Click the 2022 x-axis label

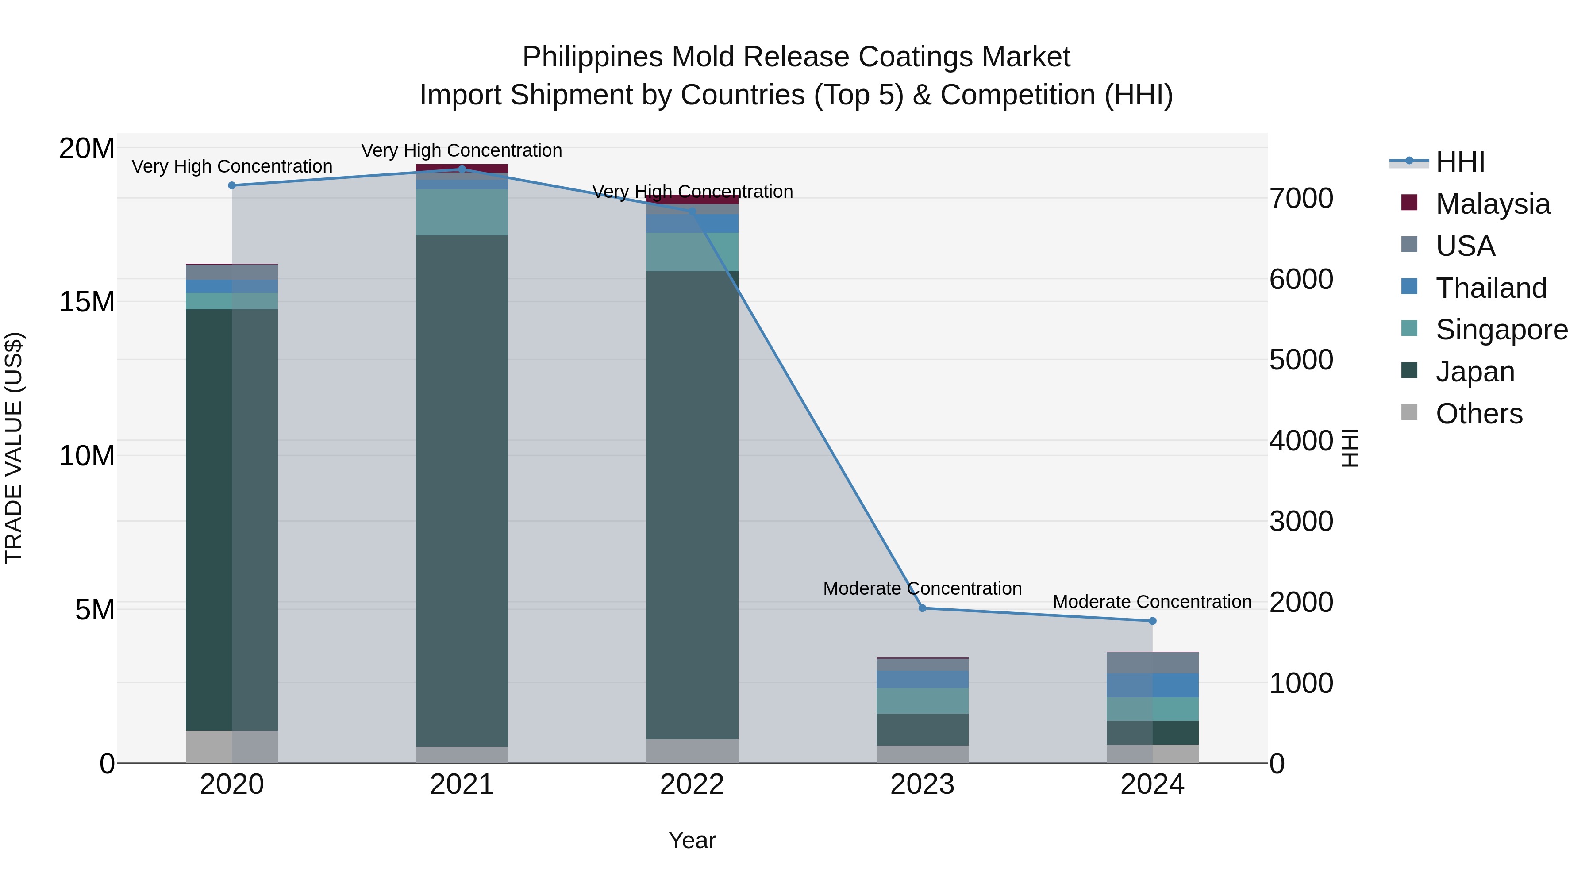(x=692, y=784)
